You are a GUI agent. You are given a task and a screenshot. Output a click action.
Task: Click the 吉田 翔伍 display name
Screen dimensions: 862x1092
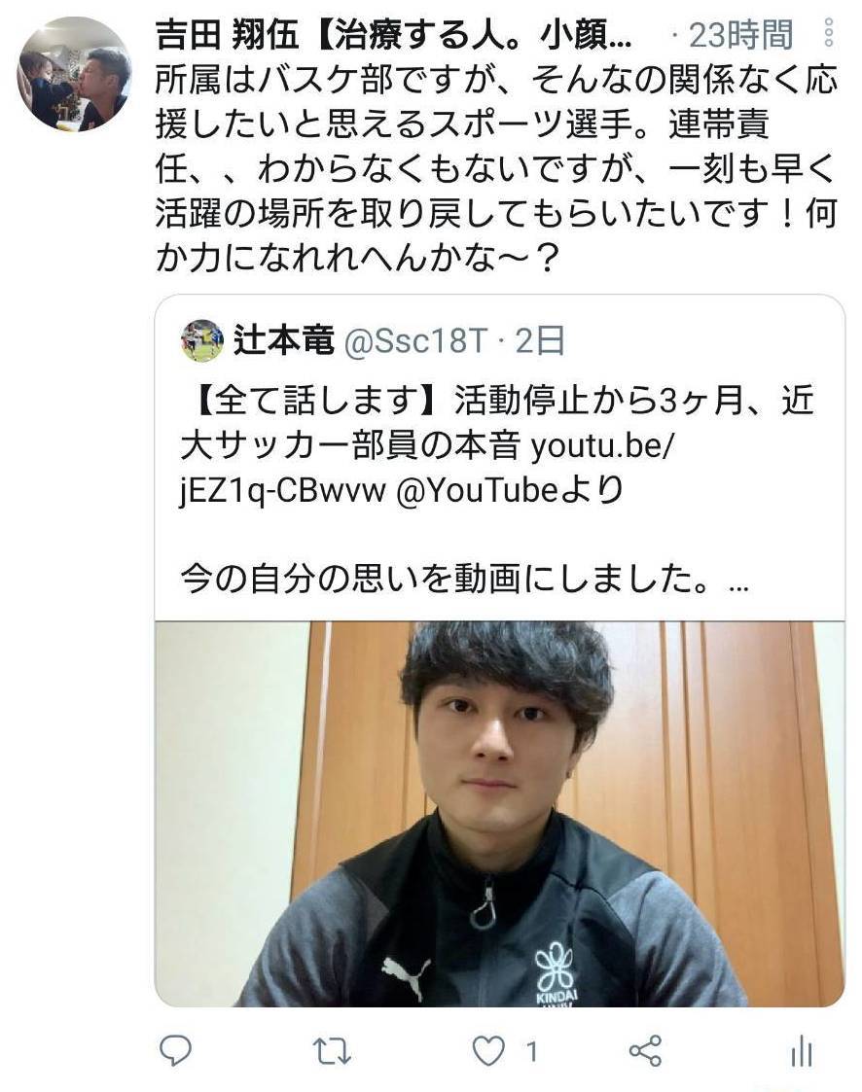click(x=228, y=34)
